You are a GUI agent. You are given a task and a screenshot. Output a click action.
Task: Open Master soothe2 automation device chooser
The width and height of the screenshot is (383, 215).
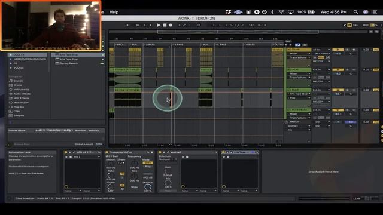tap(299, 126)
